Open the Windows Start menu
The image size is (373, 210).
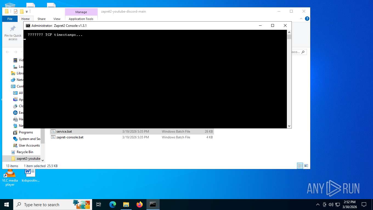7,205
